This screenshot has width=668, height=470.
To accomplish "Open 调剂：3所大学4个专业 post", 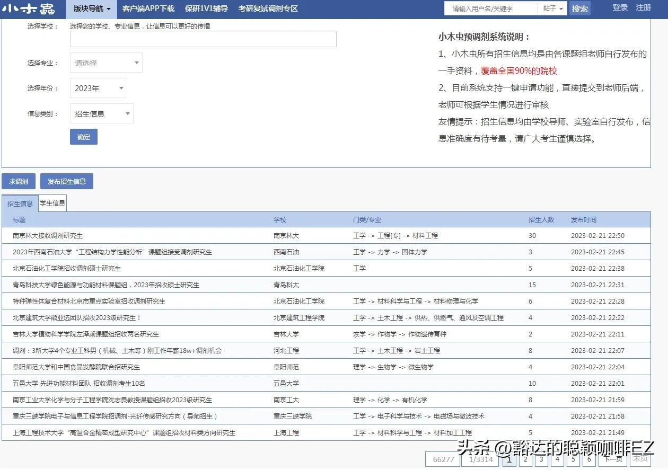I will [117, 350].
